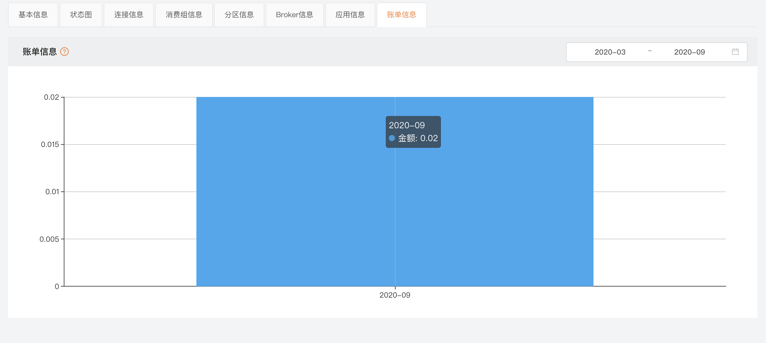Switch to the 状态图 tab
Screen dimensions: 766x343
click(81, 15)
